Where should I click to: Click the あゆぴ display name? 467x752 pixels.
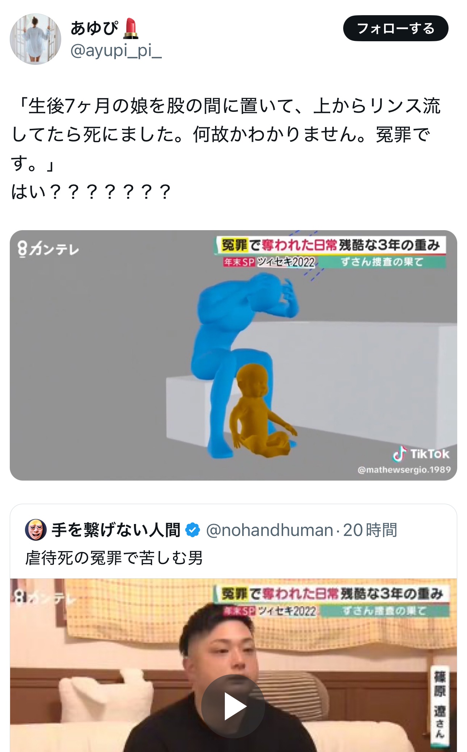94,28
